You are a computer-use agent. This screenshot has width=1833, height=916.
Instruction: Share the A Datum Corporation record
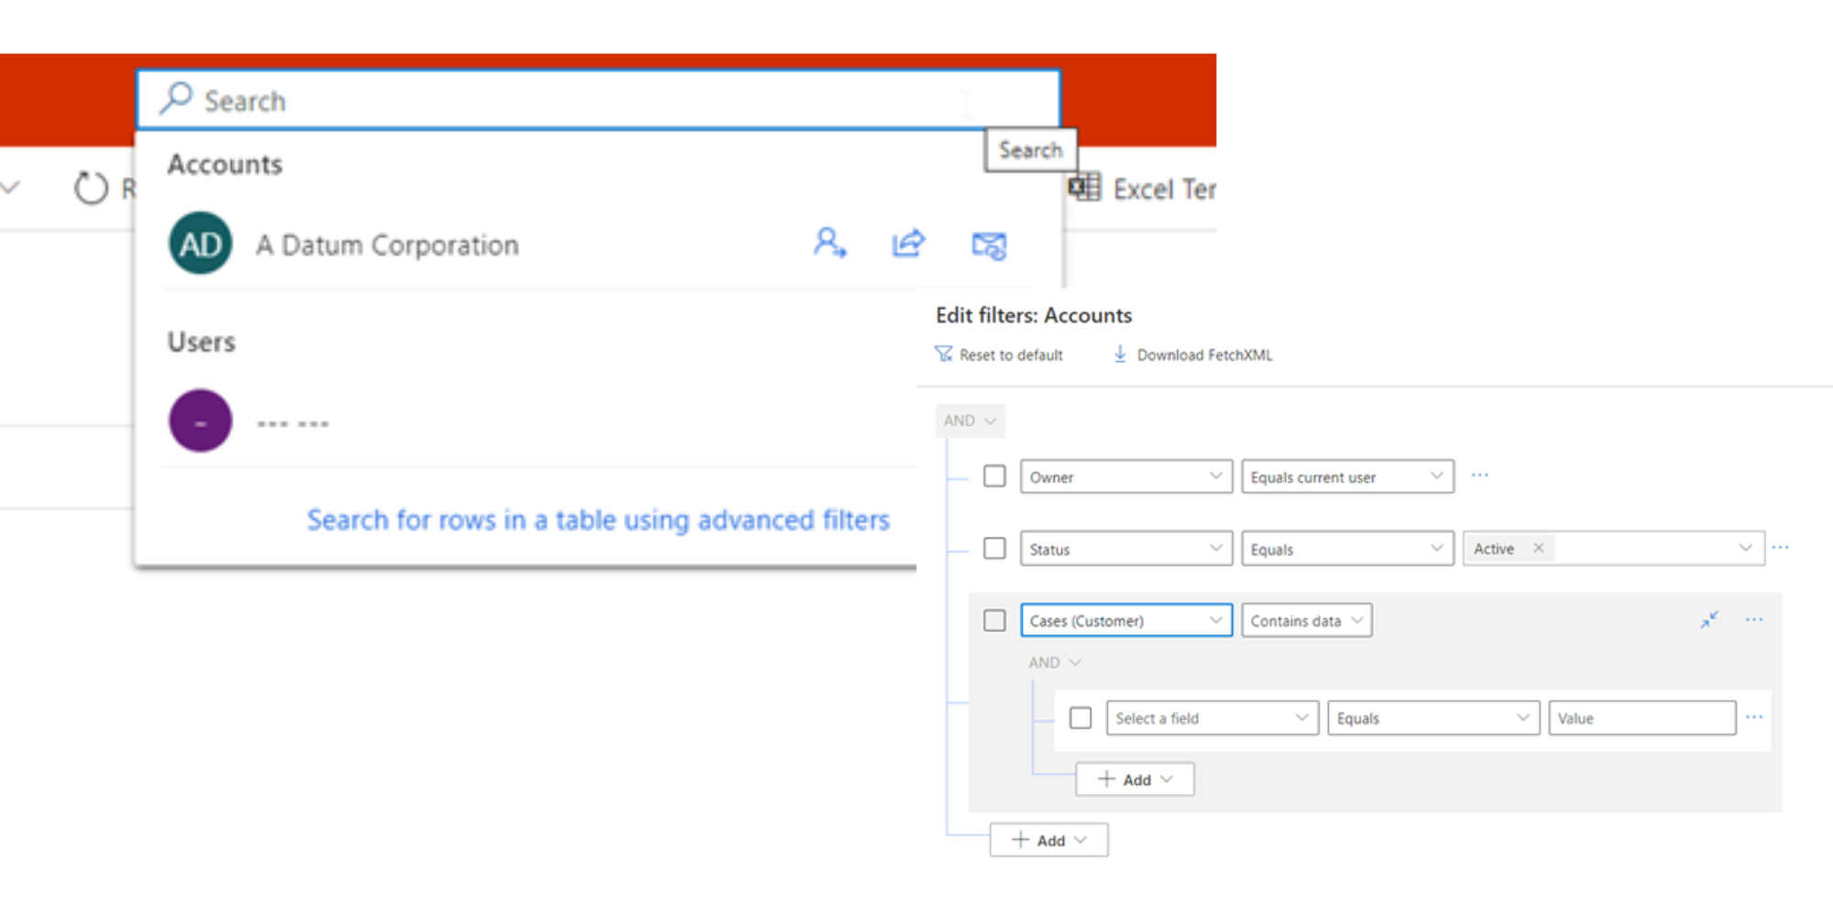click(907, 244)
